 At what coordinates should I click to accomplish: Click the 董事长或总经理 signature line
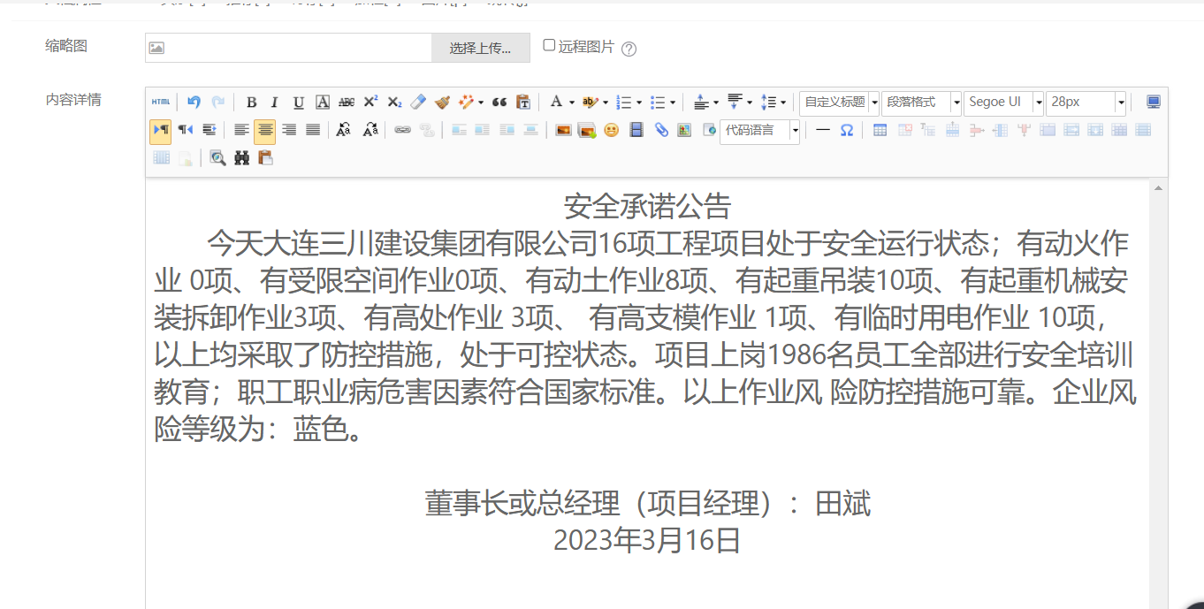648,504
